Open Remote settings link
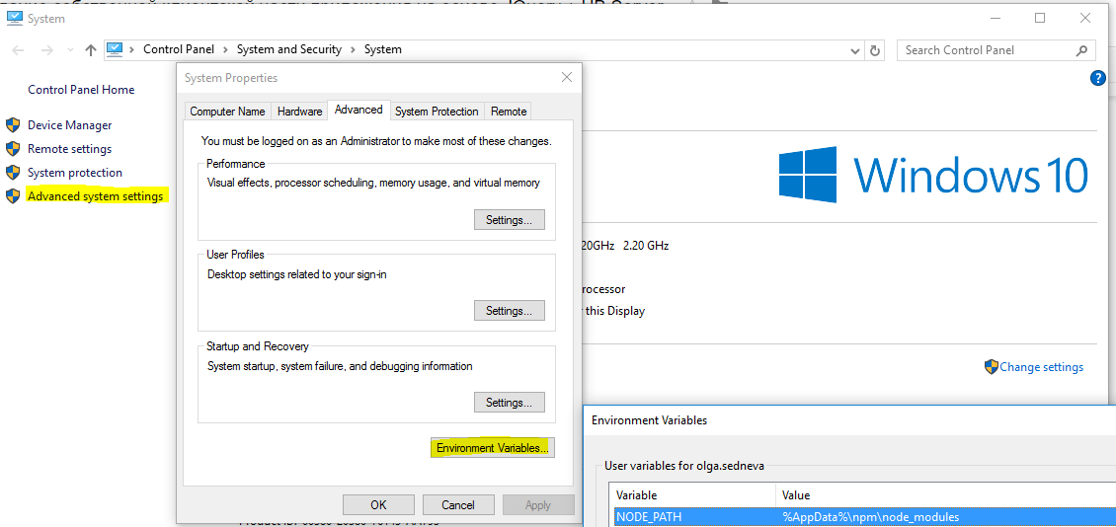Screen dimensions: 1116x527 [x=69, y=149]
